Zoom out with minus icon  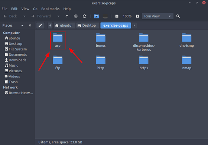click(x=117, y=16)
